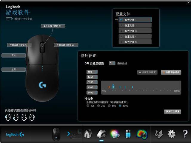This screenshot has width=191, height=143.
Task: Click the 单击右键 (按钮 2) label
Action: 66,45
